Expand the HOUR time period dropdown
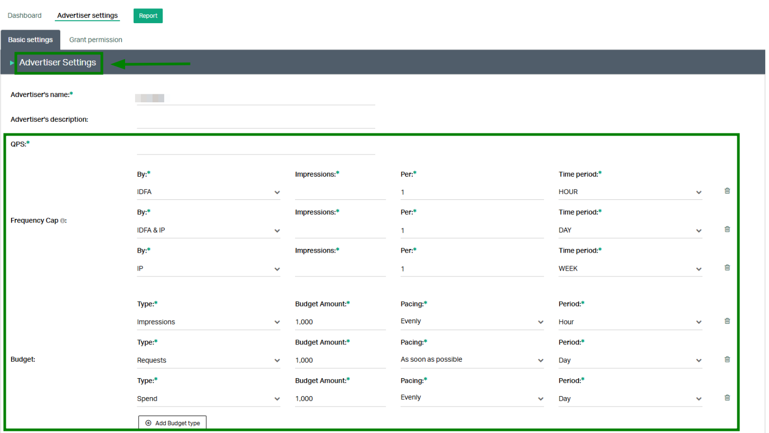The width and height of the screenshot is (769, 433). (x=630, y=192)
